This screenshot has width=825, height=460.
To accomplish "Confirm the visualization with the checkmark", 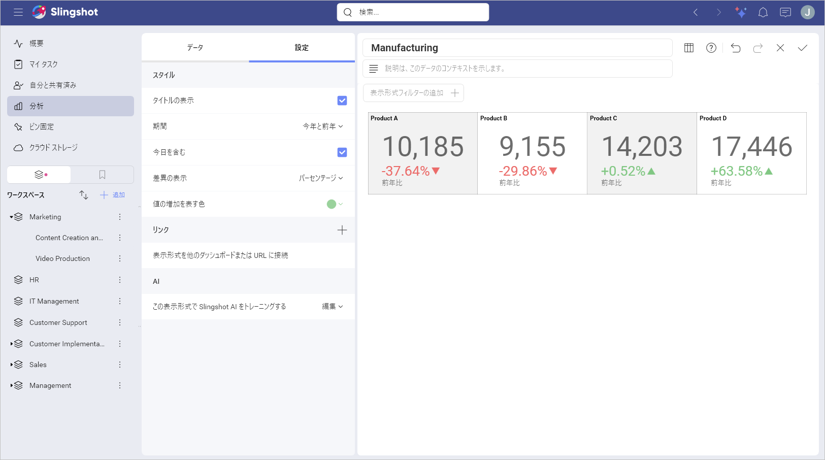I will 803,48.
